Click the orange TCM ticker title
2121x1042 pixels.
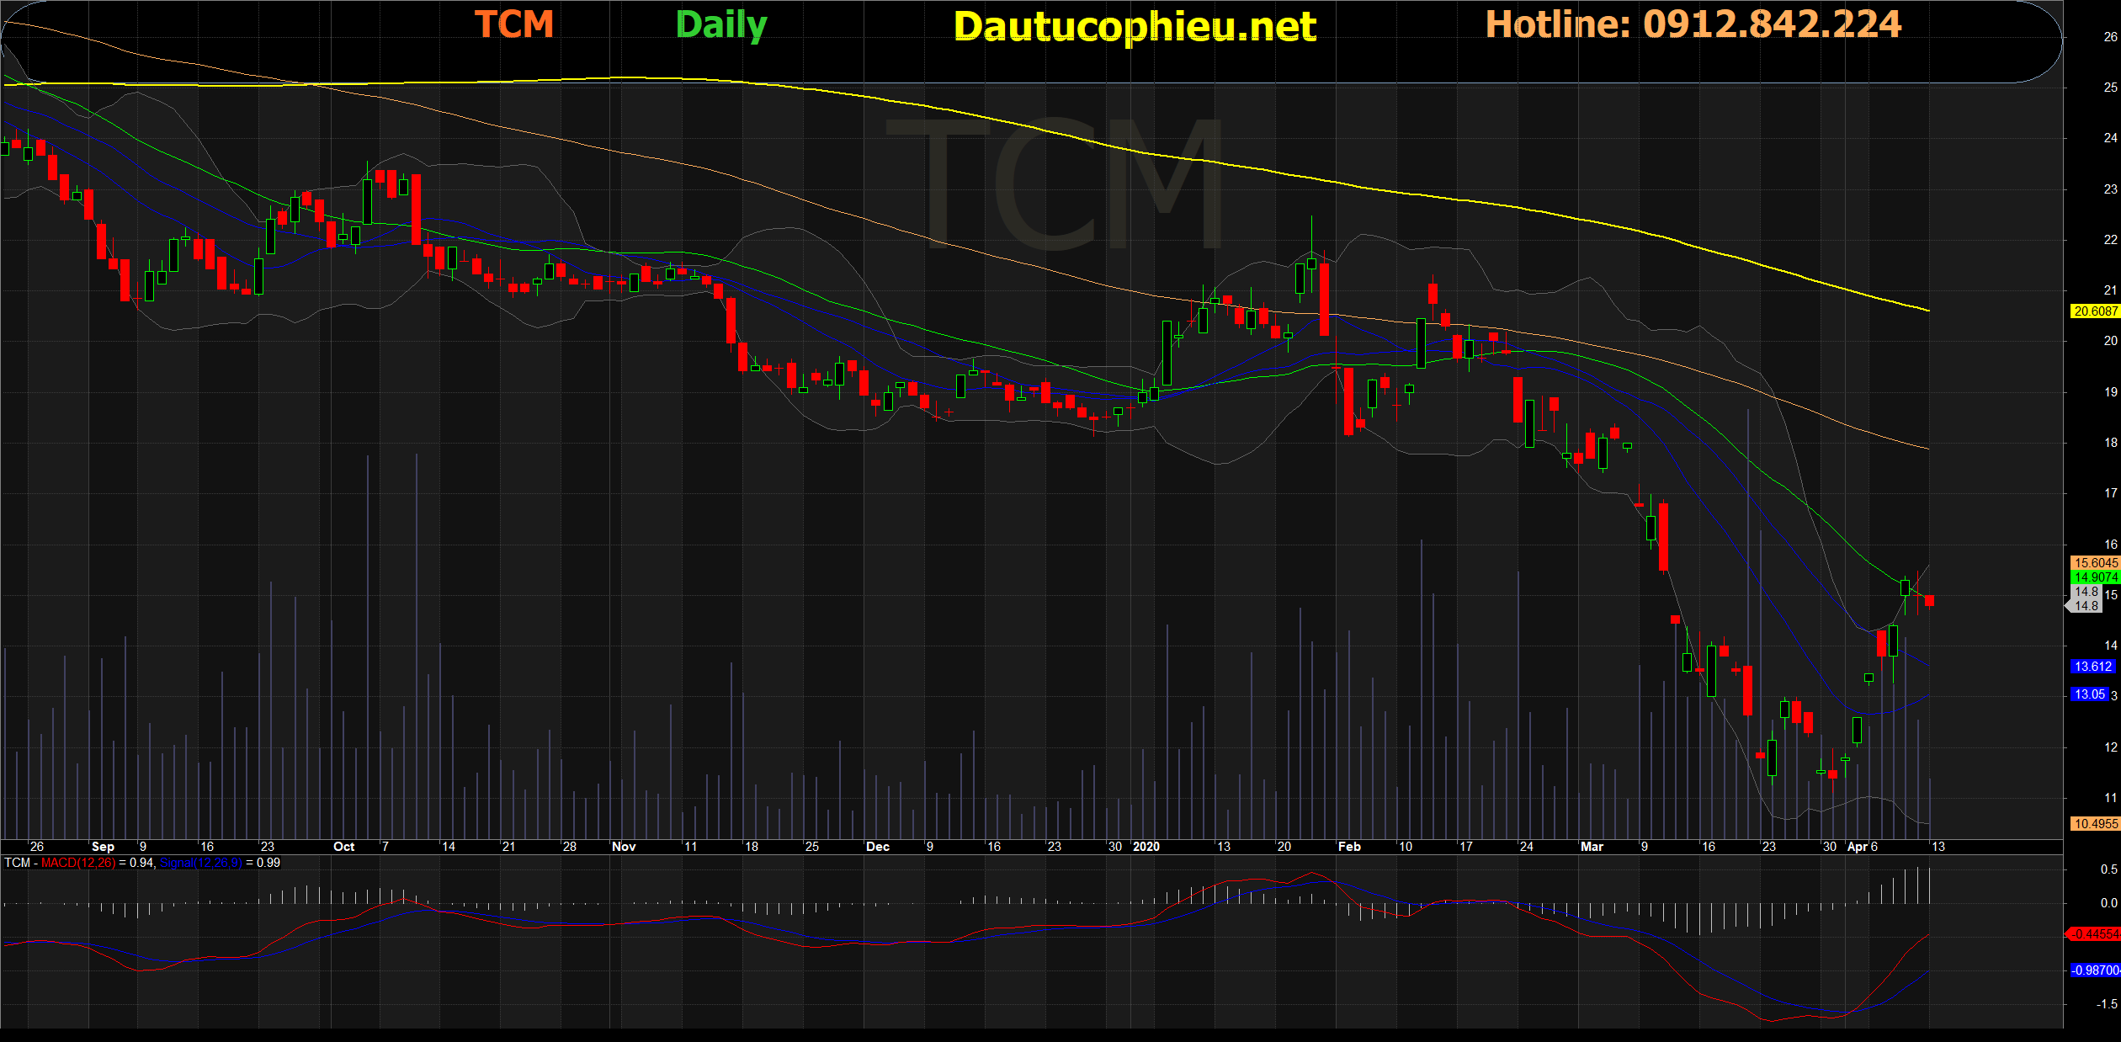coord(513,24)
